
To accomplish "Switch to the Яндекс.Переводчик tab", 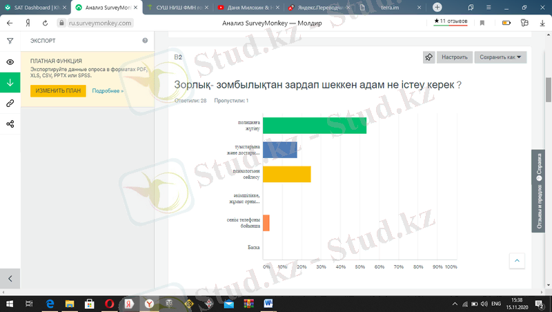I will point(319,8).
